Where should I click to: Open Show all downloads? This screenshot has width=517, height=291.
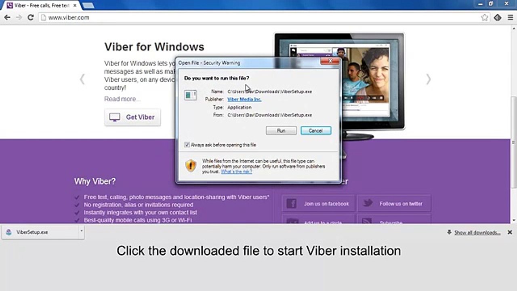pyautogui.click(x=477, y=232)
